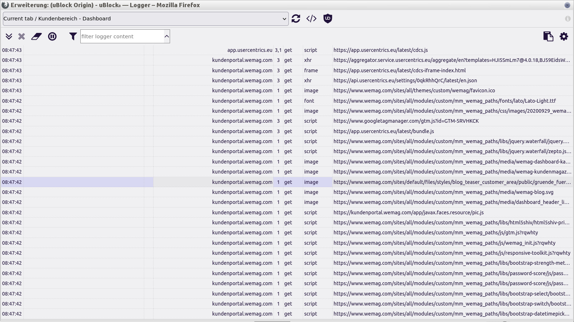The width and height of the screenshot is (574, 322).
Task: Select jquery.waterfall/zepto.js URL
Action: tap(452, 151)
